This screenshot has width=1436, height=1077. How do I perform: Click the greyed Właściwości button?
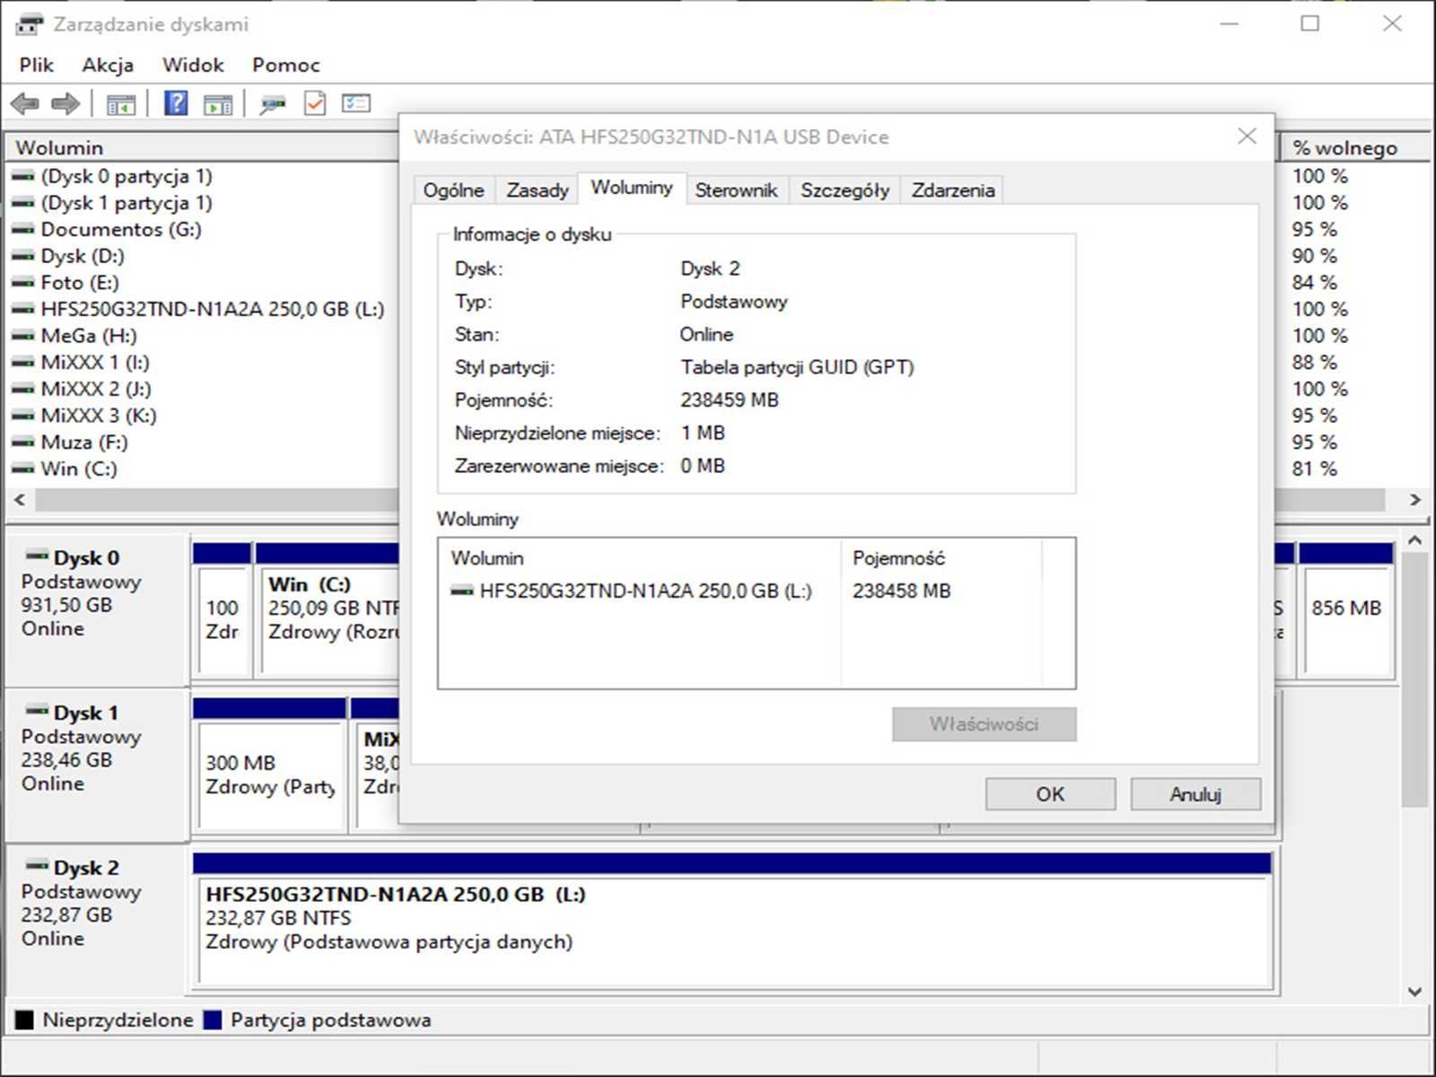click(x=984, y=724)
